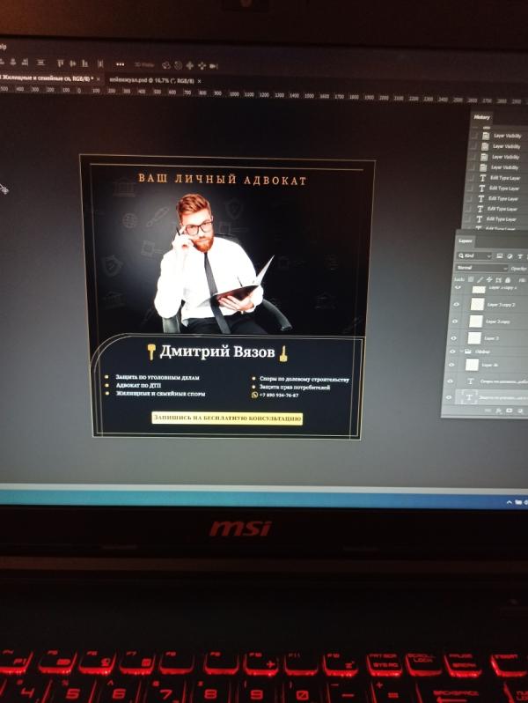Collapse the layer group arrow

pos(461,351)
